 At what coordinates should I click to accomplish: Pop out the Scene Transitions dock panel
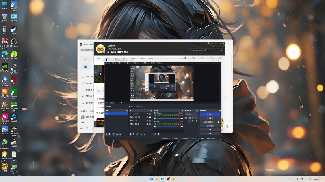tap(197, 110)
